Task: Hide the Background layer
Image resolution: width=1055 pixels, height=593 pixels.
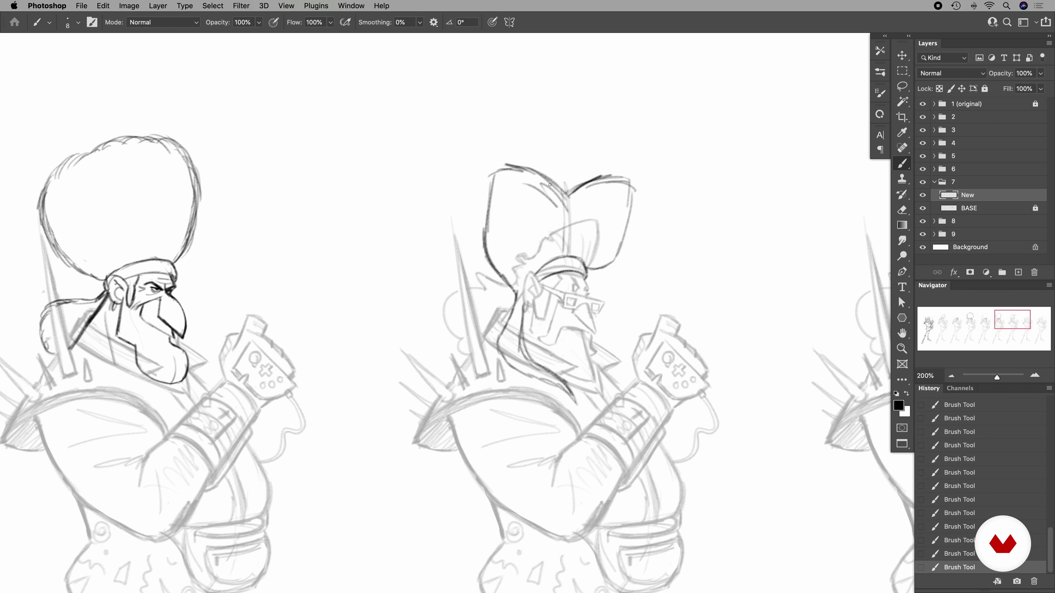Action: 922,247
